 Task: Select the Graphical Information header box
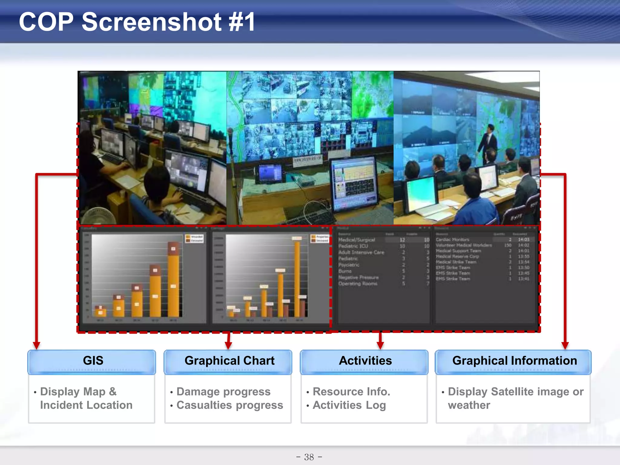[513, 361]
